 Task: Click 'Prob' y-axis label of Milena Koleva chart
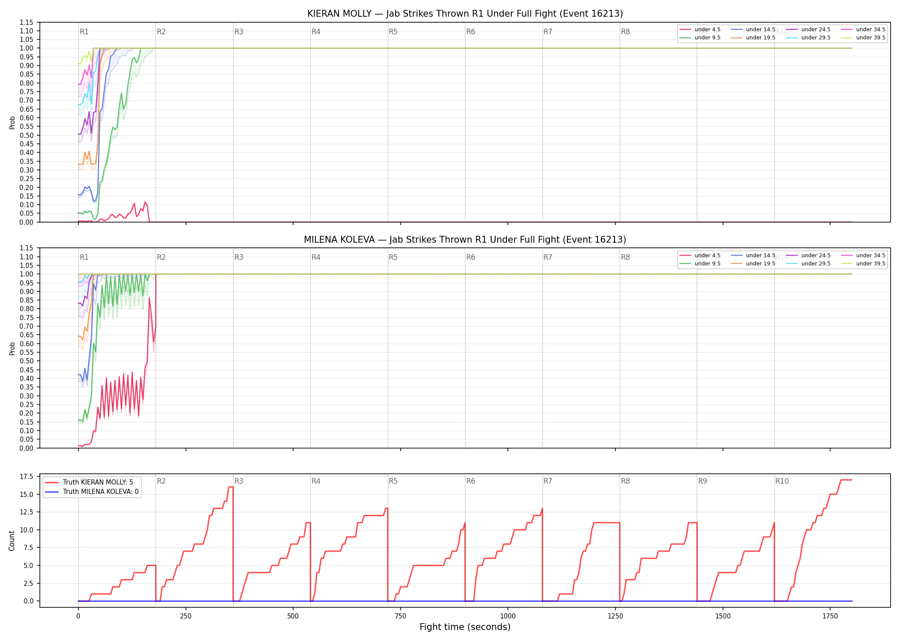click(12, 348)
